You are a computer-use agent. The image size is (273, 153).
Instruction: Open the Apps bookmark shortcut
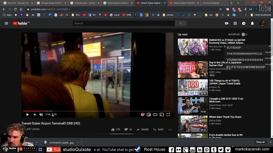pyautogui.click(x=7, y=15)
